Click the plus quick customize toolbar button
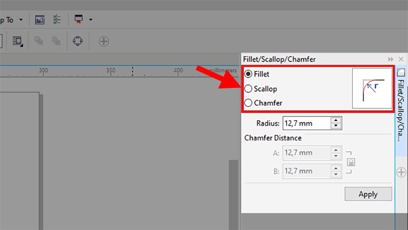This screenshot has width=408, height=230. point(104,41)
